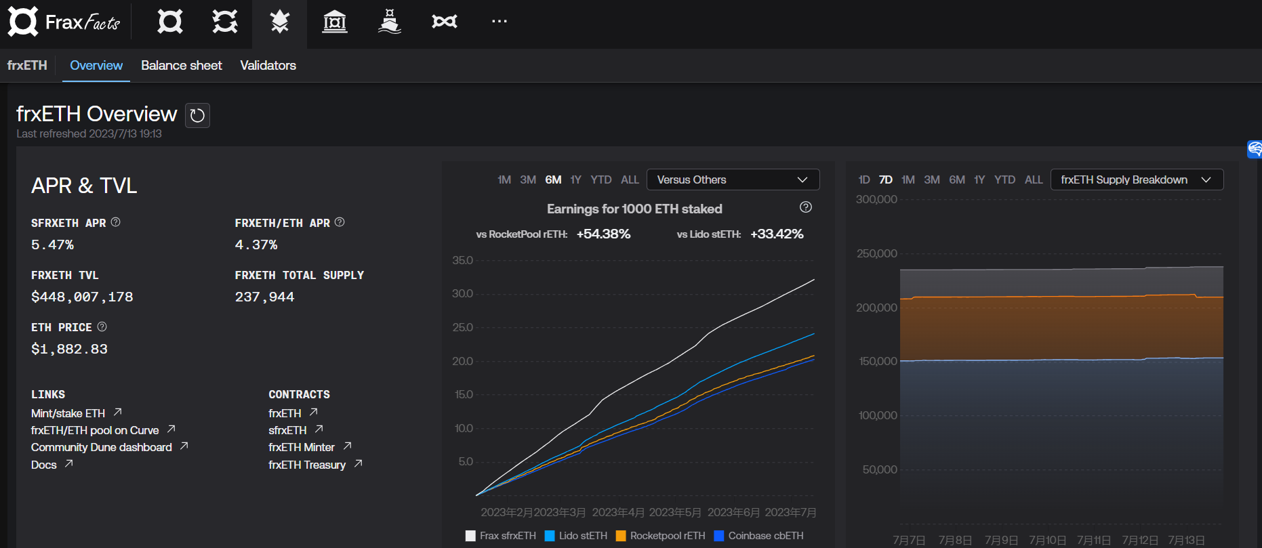
Task: Open the frxETH Minter contract link
Action: coord(302,447)
